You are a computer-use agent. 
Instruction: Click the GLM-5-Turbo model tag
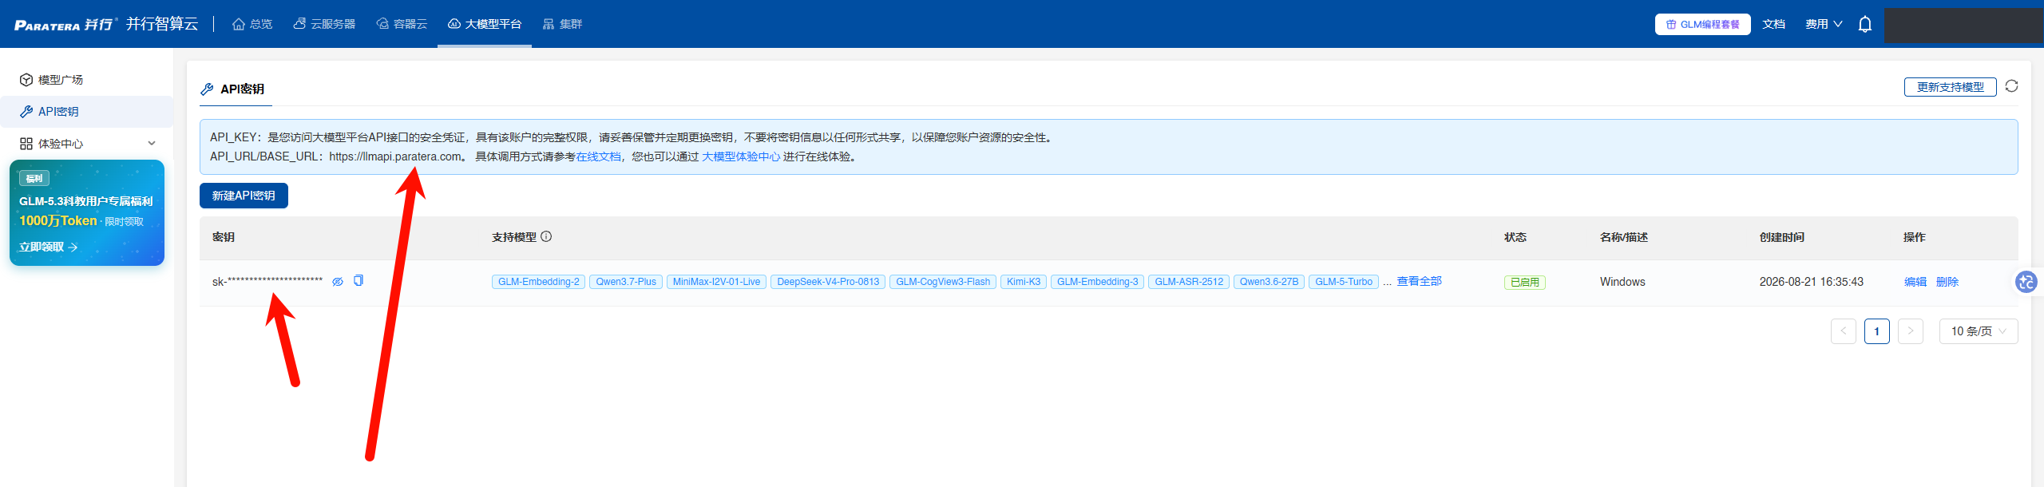[x=1344, y=282]
